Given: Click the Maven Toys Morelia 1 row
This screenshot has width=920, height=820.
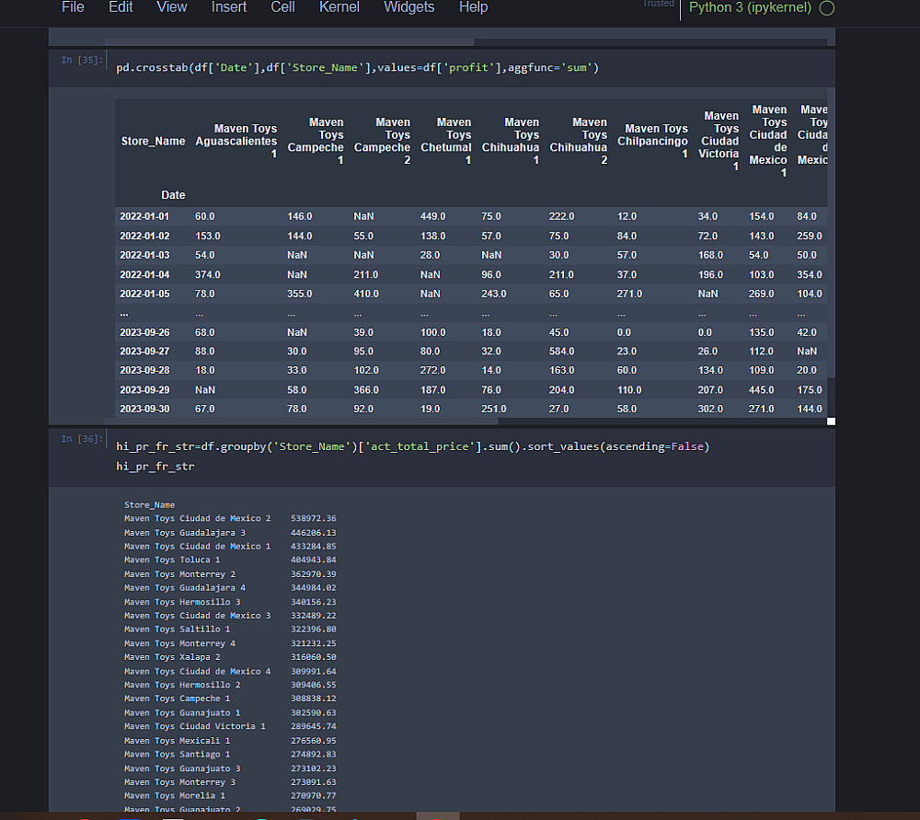Looking at the screenshot, I should tap(230, 795).
